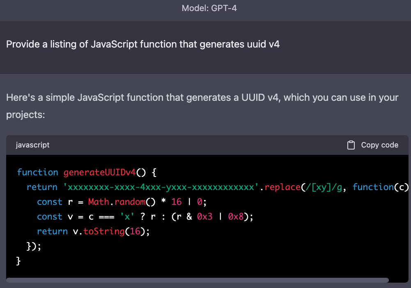Click the Model: GPT-4 header label
This screenshot has width=411, height=288.
coord(209,8)
